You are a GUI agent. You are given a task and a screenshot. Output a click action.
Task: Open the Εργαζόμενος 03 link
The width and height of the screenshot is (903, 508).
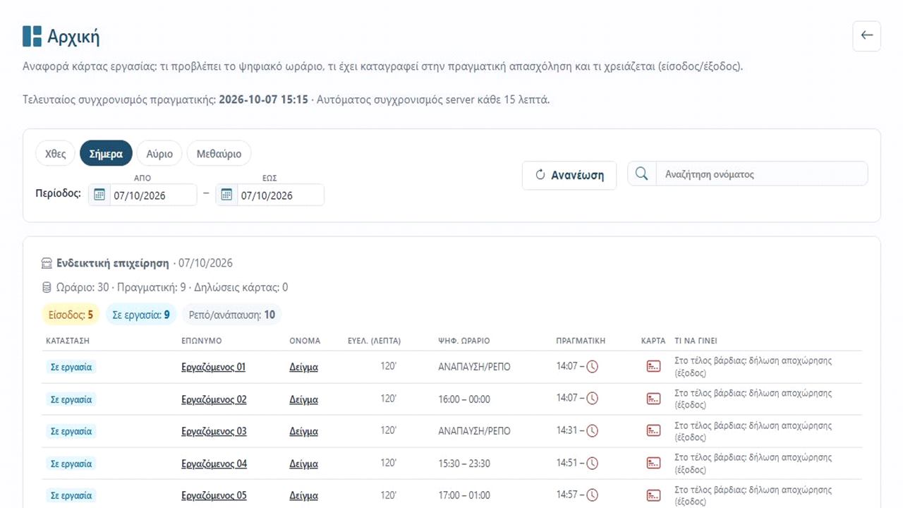tap(214, 431)
